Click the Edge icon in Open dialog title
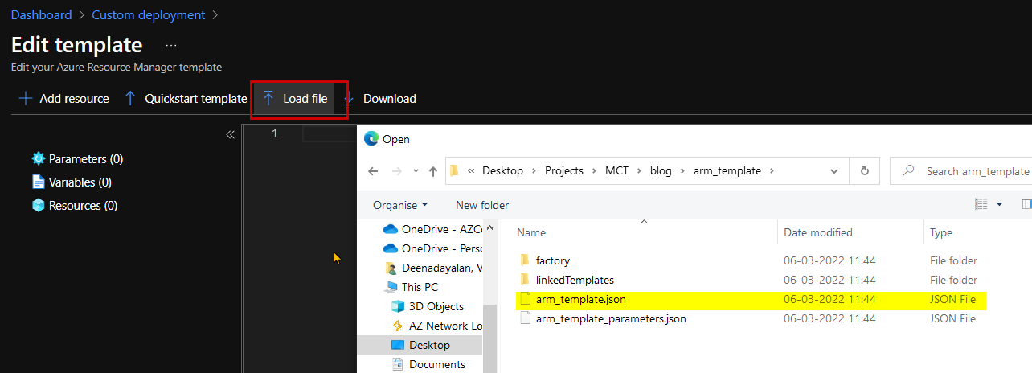Screen dimensions: 1032x373 (371, 139)
